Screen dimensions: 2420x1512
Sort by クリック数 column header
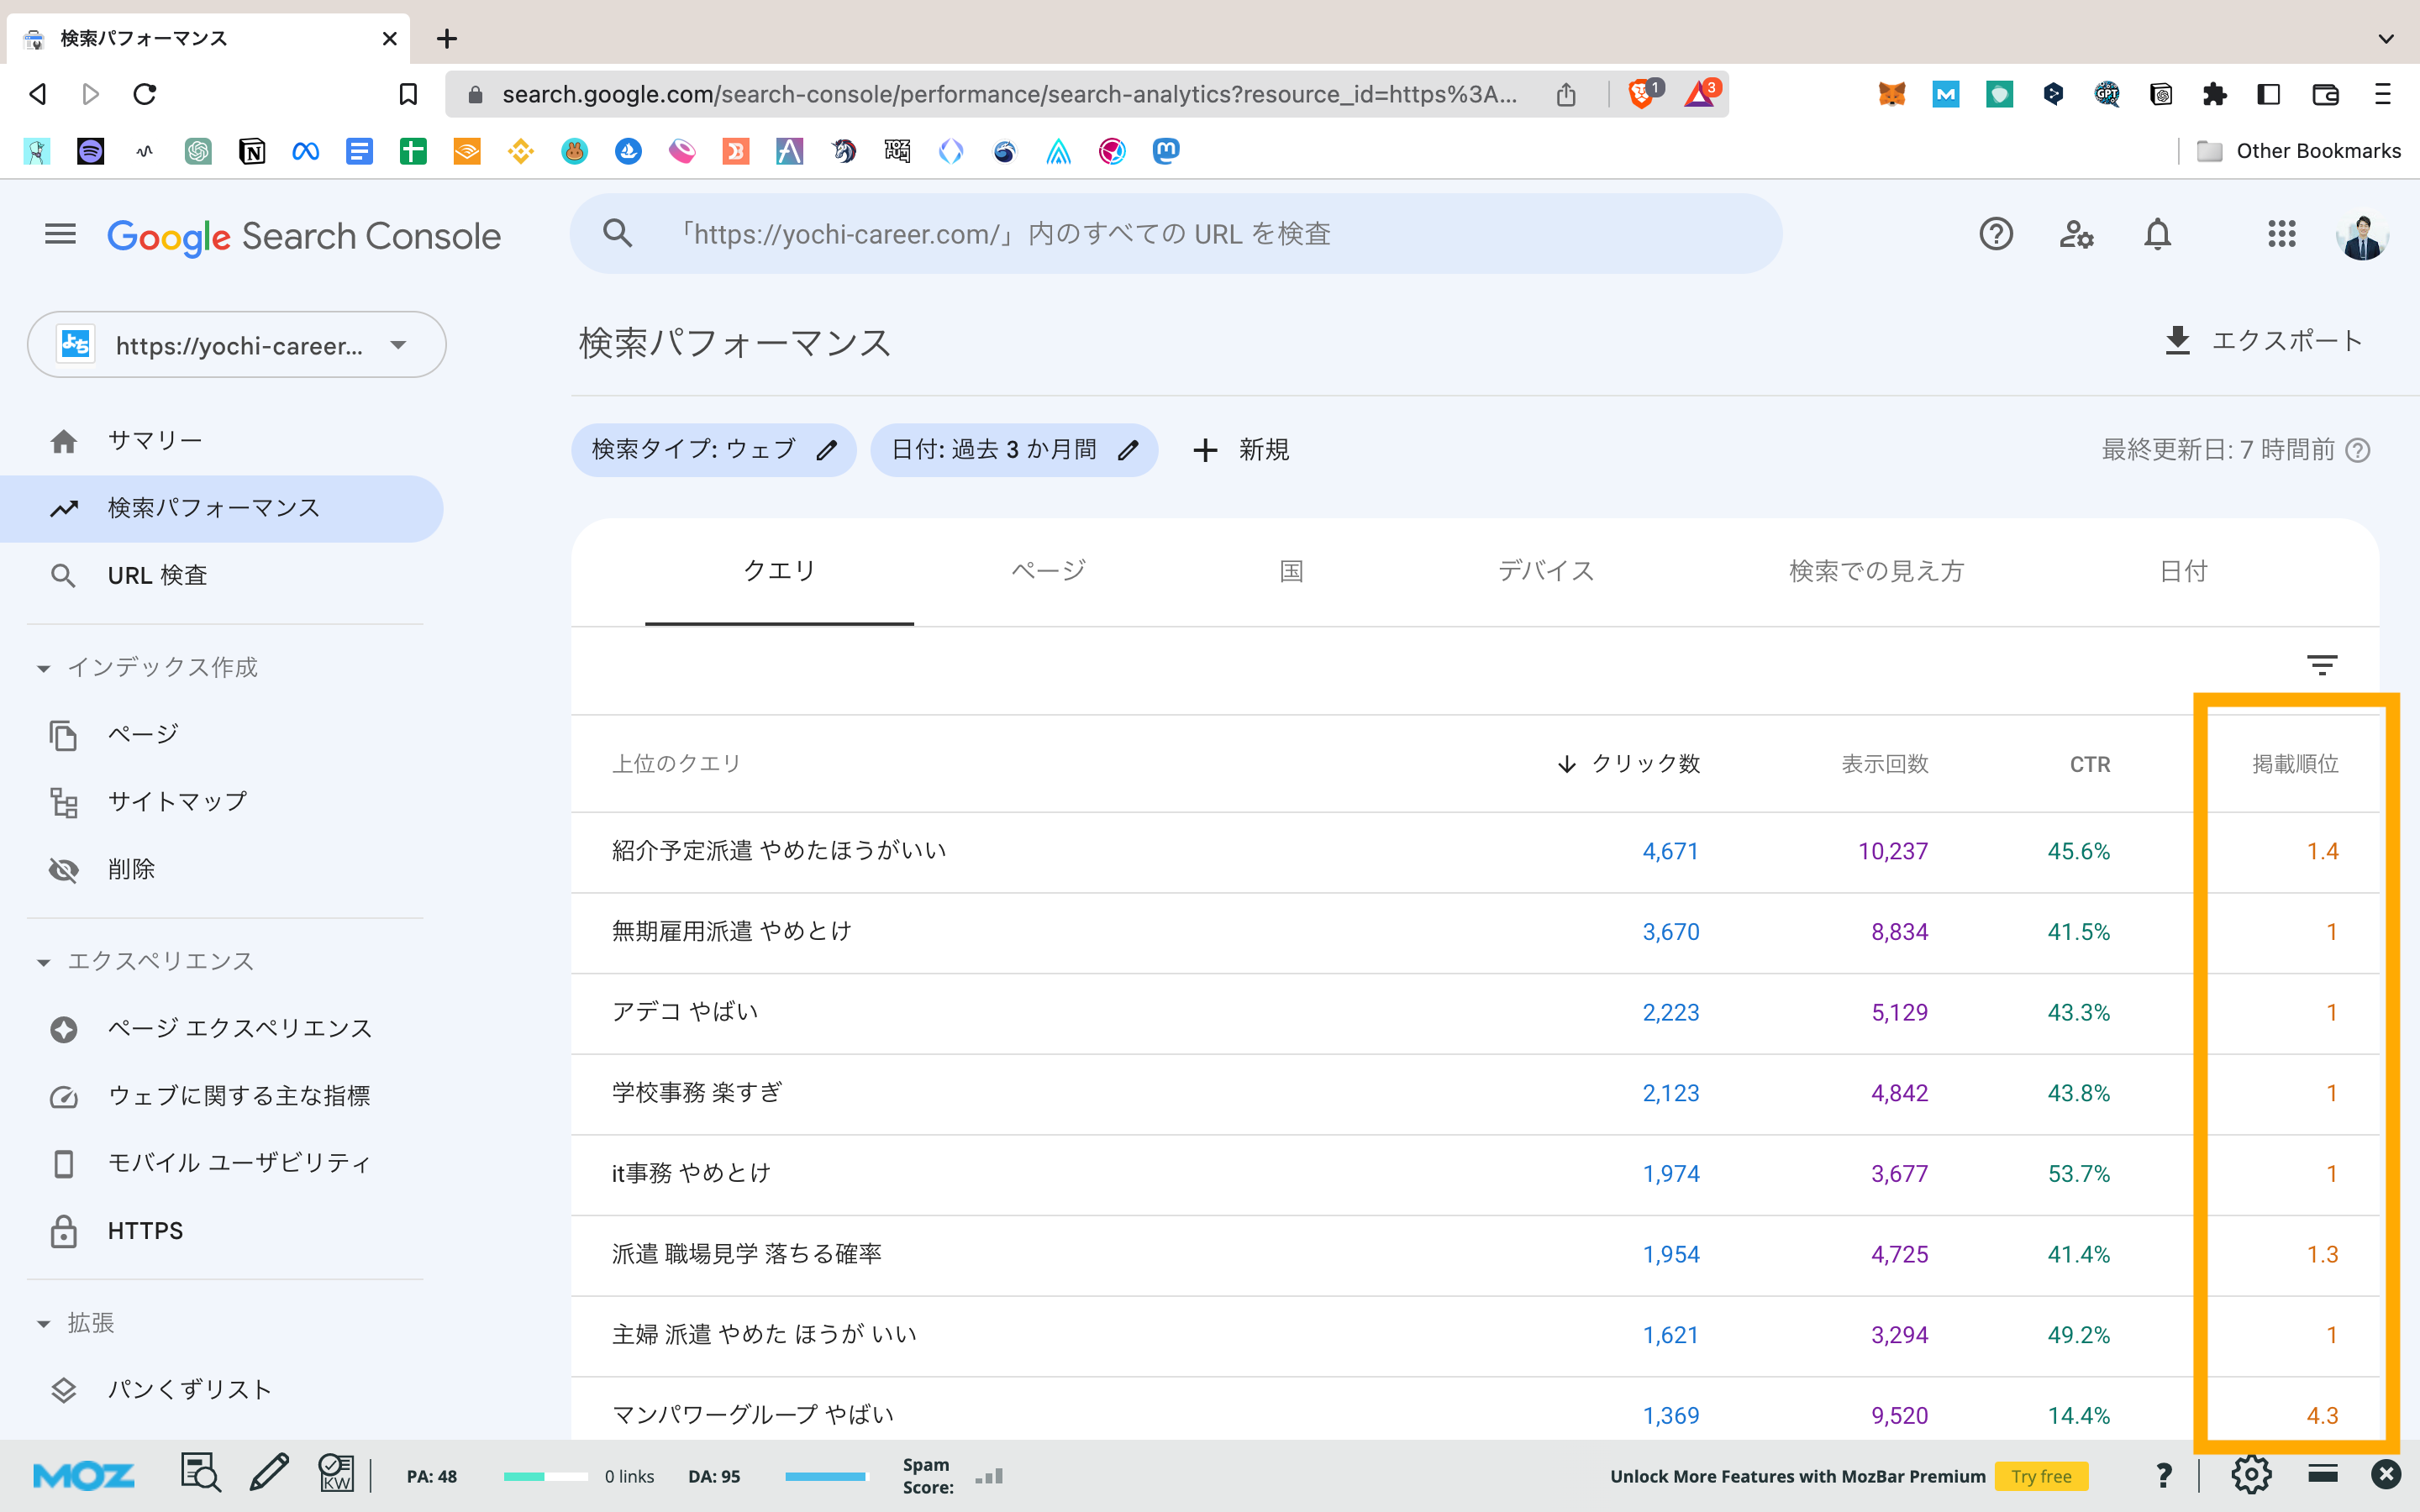pos(1628,764)
